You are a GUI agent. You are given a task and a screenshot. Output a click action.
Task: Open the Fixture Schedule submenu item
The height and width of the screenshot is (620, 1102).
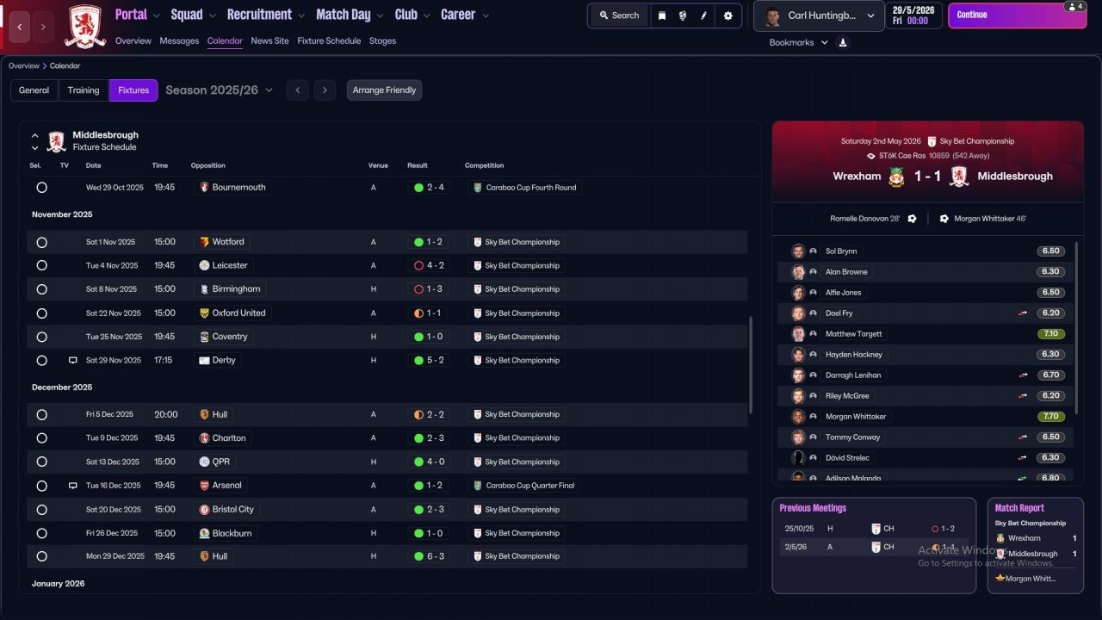click(329, 40)
